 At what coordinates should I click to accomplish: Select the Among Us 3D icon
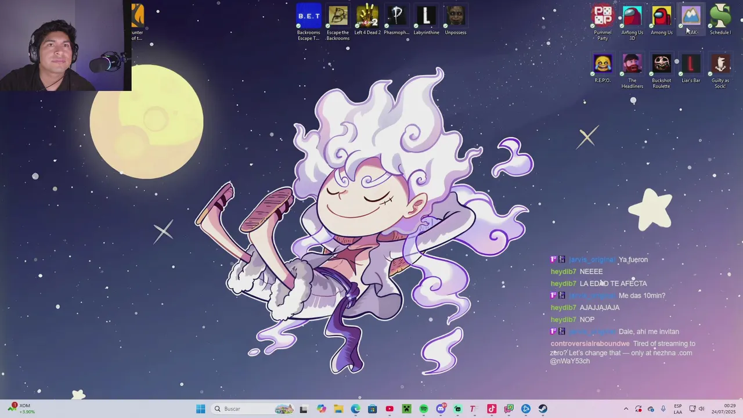632,22
